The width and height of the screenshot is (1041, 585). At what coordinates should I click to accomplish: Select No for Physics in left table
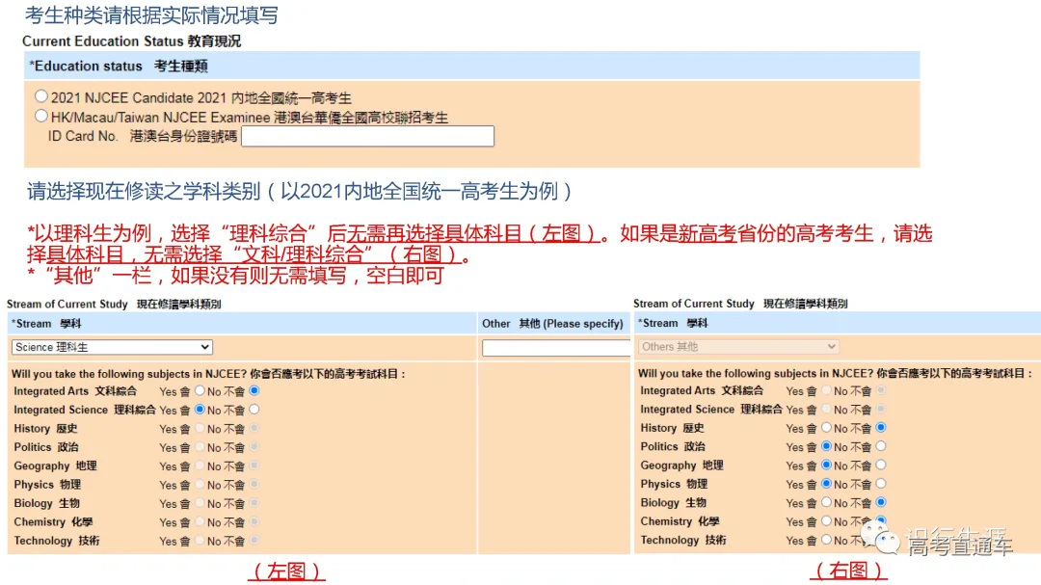point(254,484)
